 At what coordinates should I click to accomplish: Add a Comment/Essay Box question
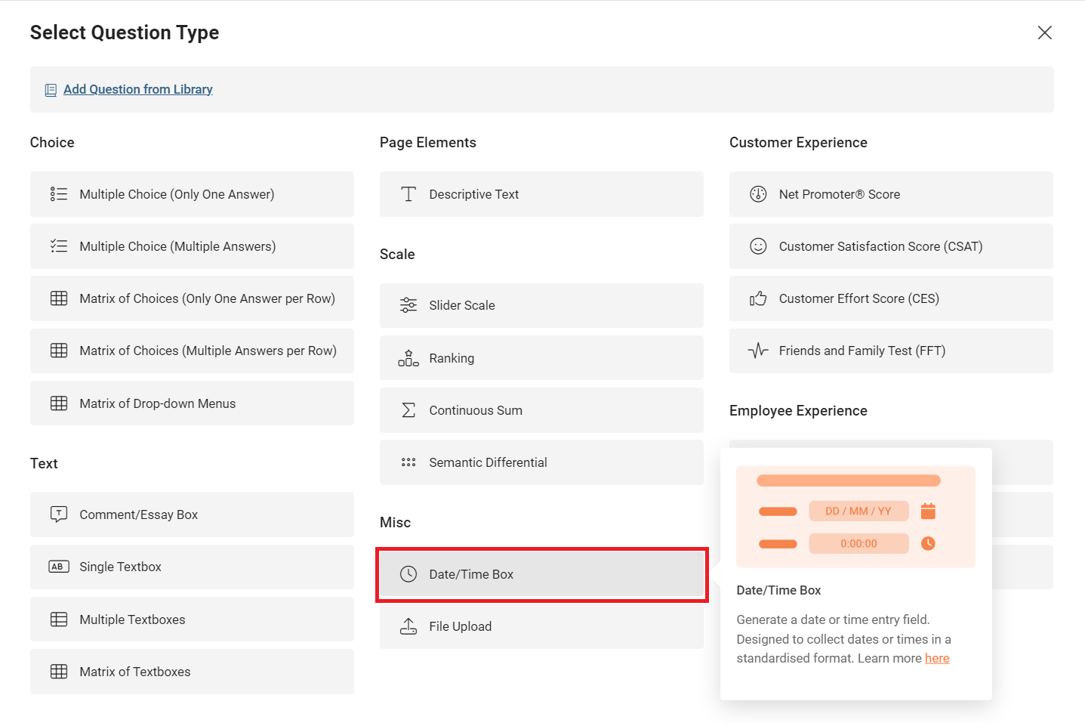pyautogui.click(x=192, y=514)
